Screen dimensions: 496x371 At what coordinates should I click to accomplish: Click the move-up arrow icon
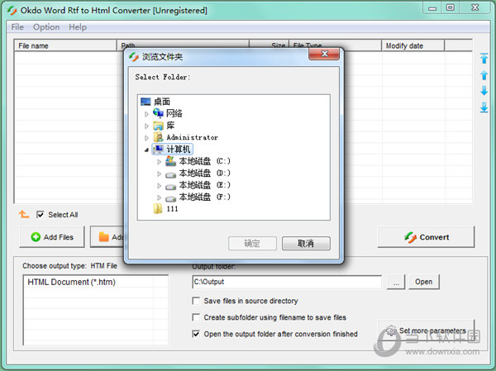click(x=484, y=75)
